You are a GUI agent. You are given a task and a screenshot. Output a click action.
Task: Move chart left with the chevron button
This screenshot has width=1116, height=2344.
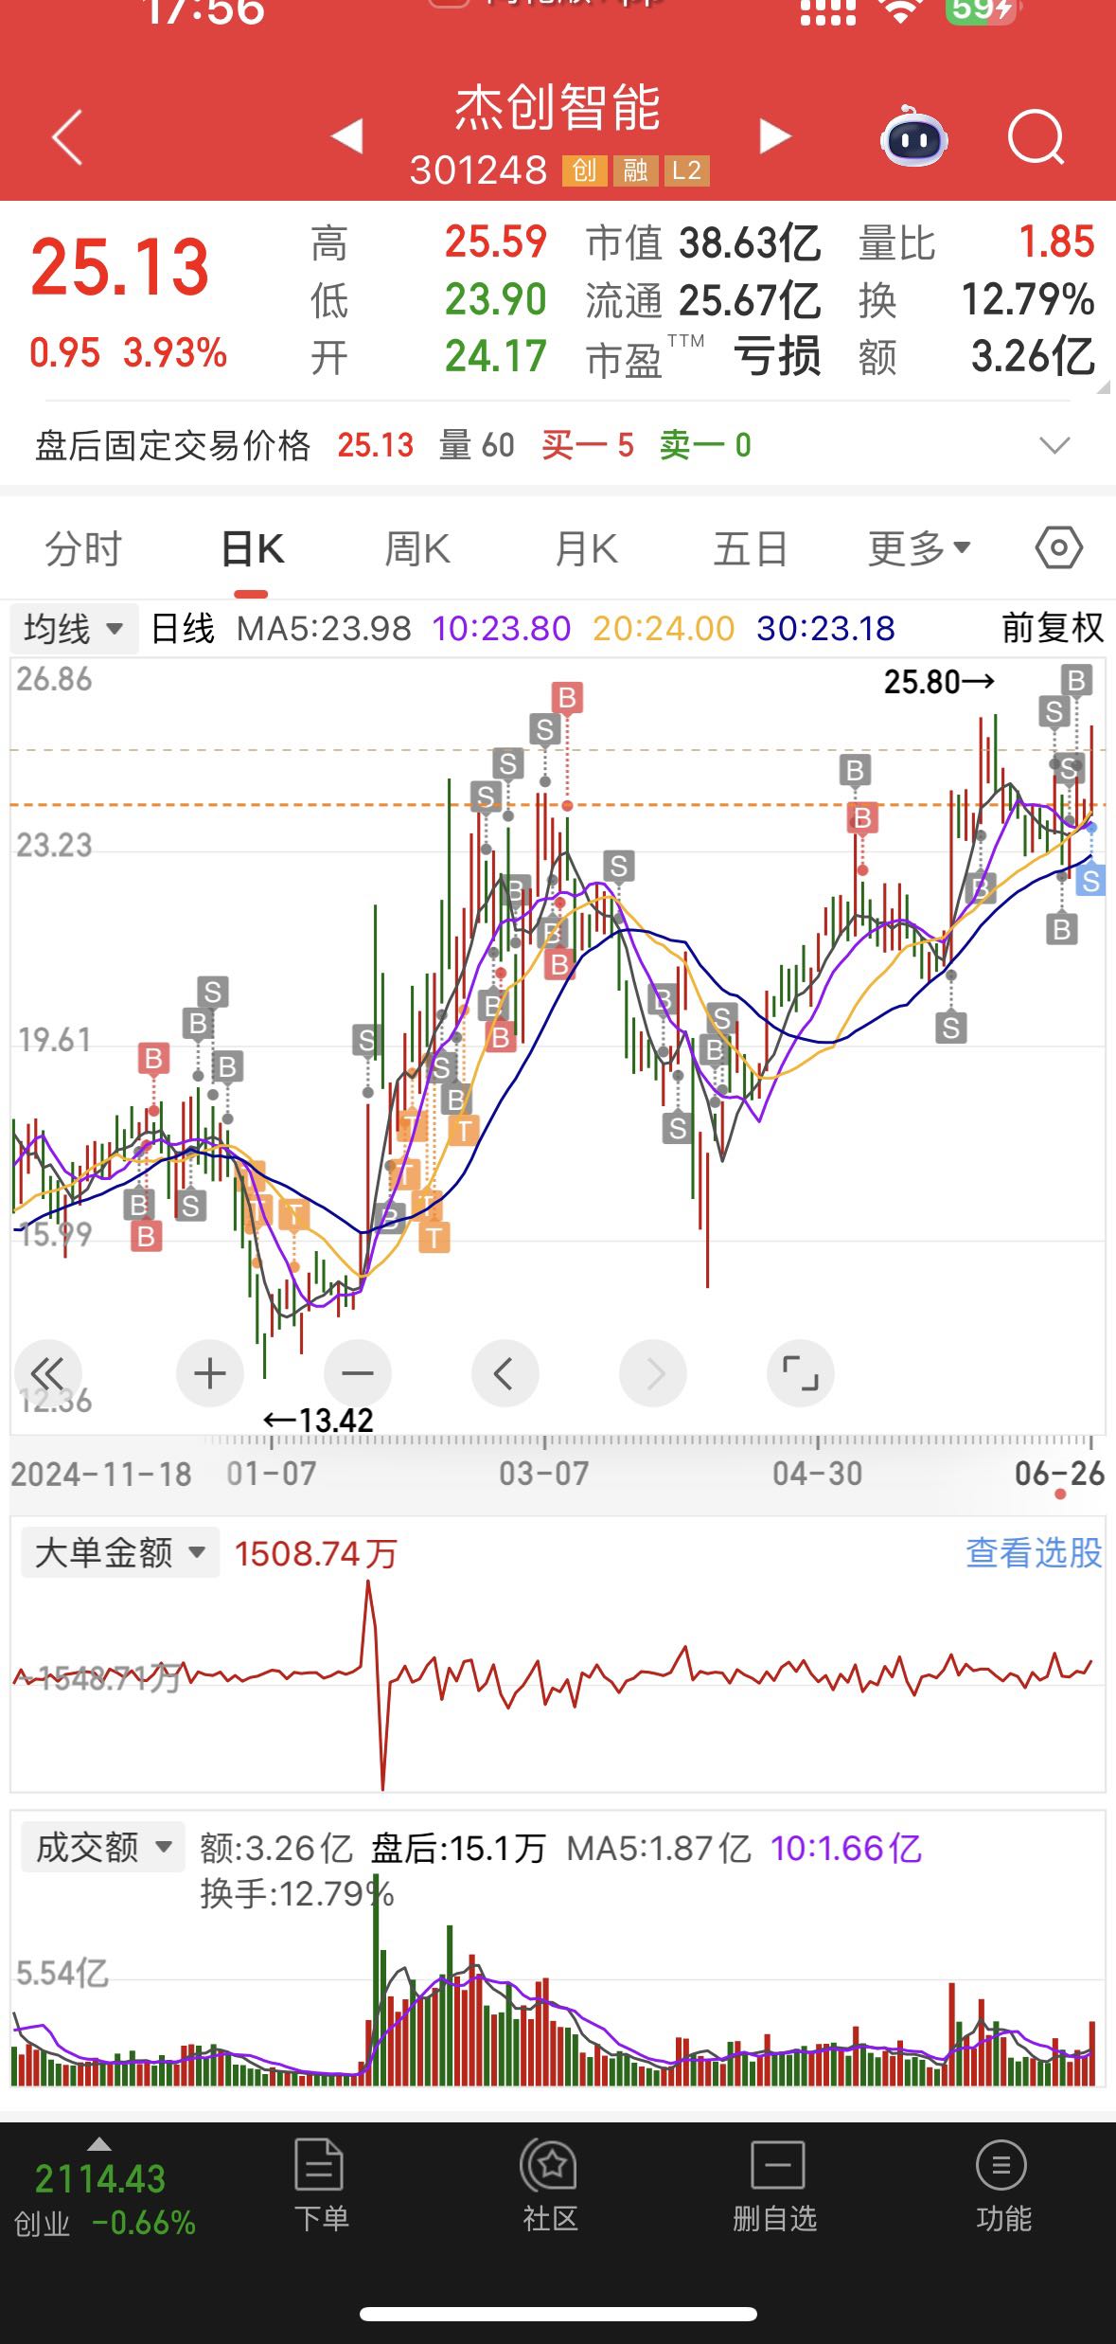pyautogui.click(x=505, y=1372)
